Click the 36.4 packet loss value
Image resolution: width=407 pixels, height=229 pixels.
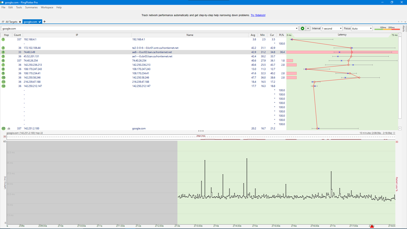point(282,52)
